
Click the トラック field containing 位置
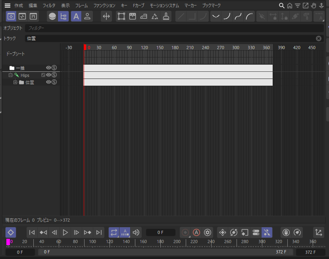coord(170,38)
